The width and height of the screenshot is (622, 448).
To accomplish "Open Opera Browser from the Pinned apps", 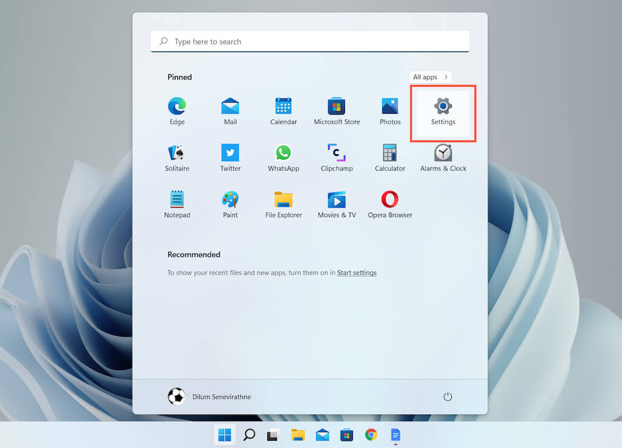I will [390, 205].
